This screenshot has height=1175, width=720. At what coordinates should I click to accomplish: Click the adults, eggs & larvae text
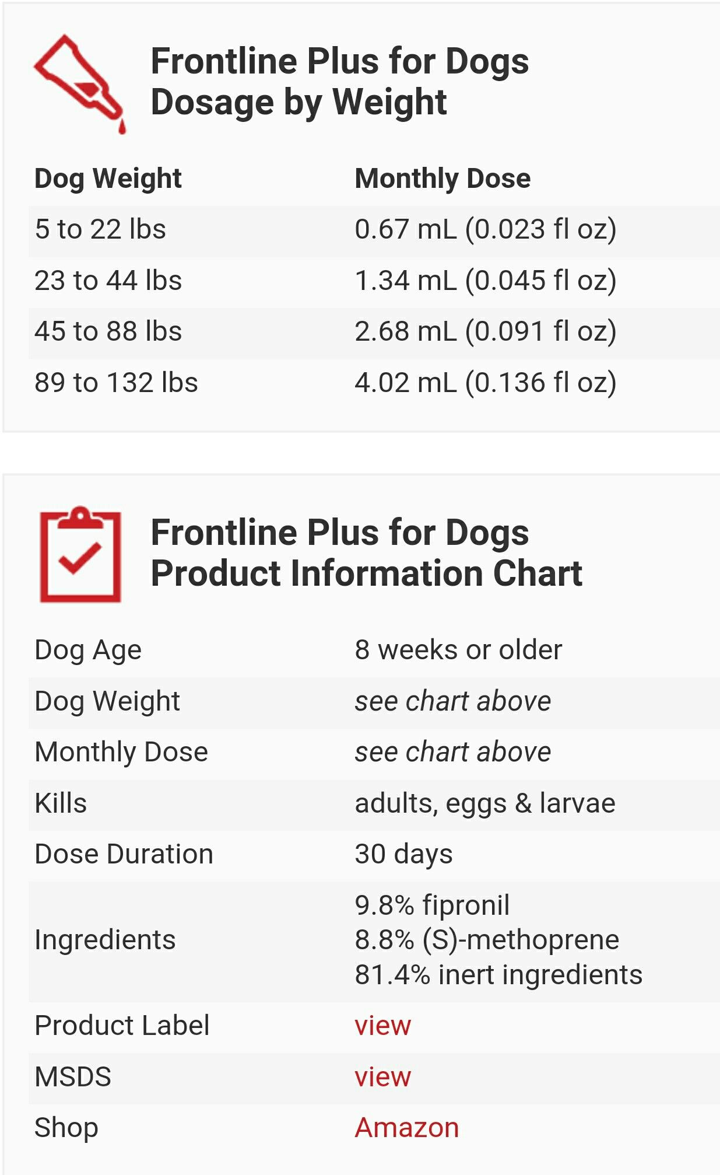(484, 803)
